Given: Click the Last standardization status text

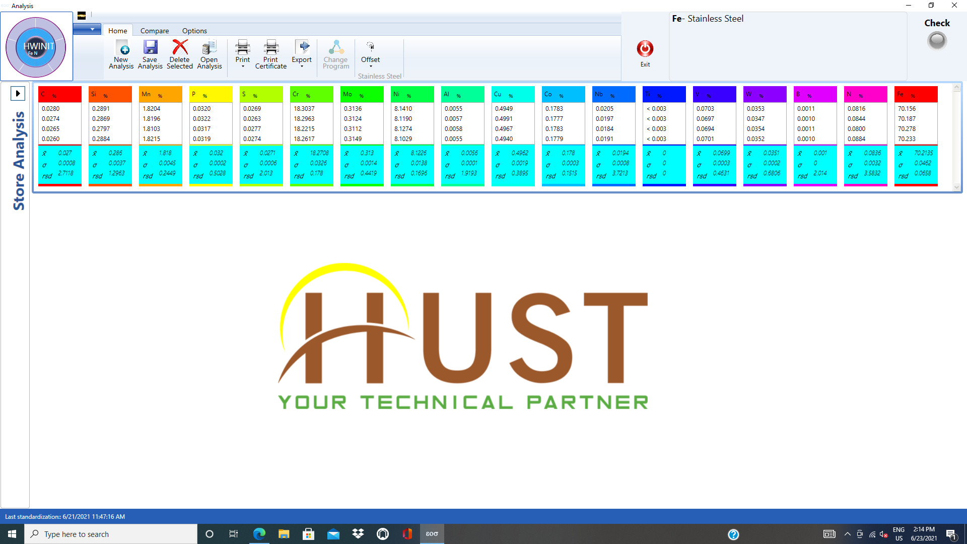Looking at the screenshot, I should pos(65,517).
